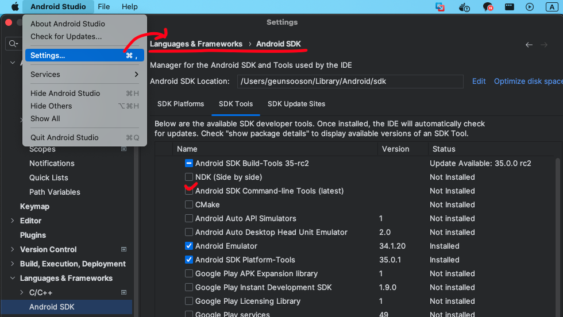Click the SDK tools list vertical scrollbar
Screen dimensions: 563x317
tap(558, 237)
